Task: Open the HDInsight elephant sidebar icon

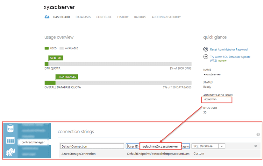Action: (10, 152)
